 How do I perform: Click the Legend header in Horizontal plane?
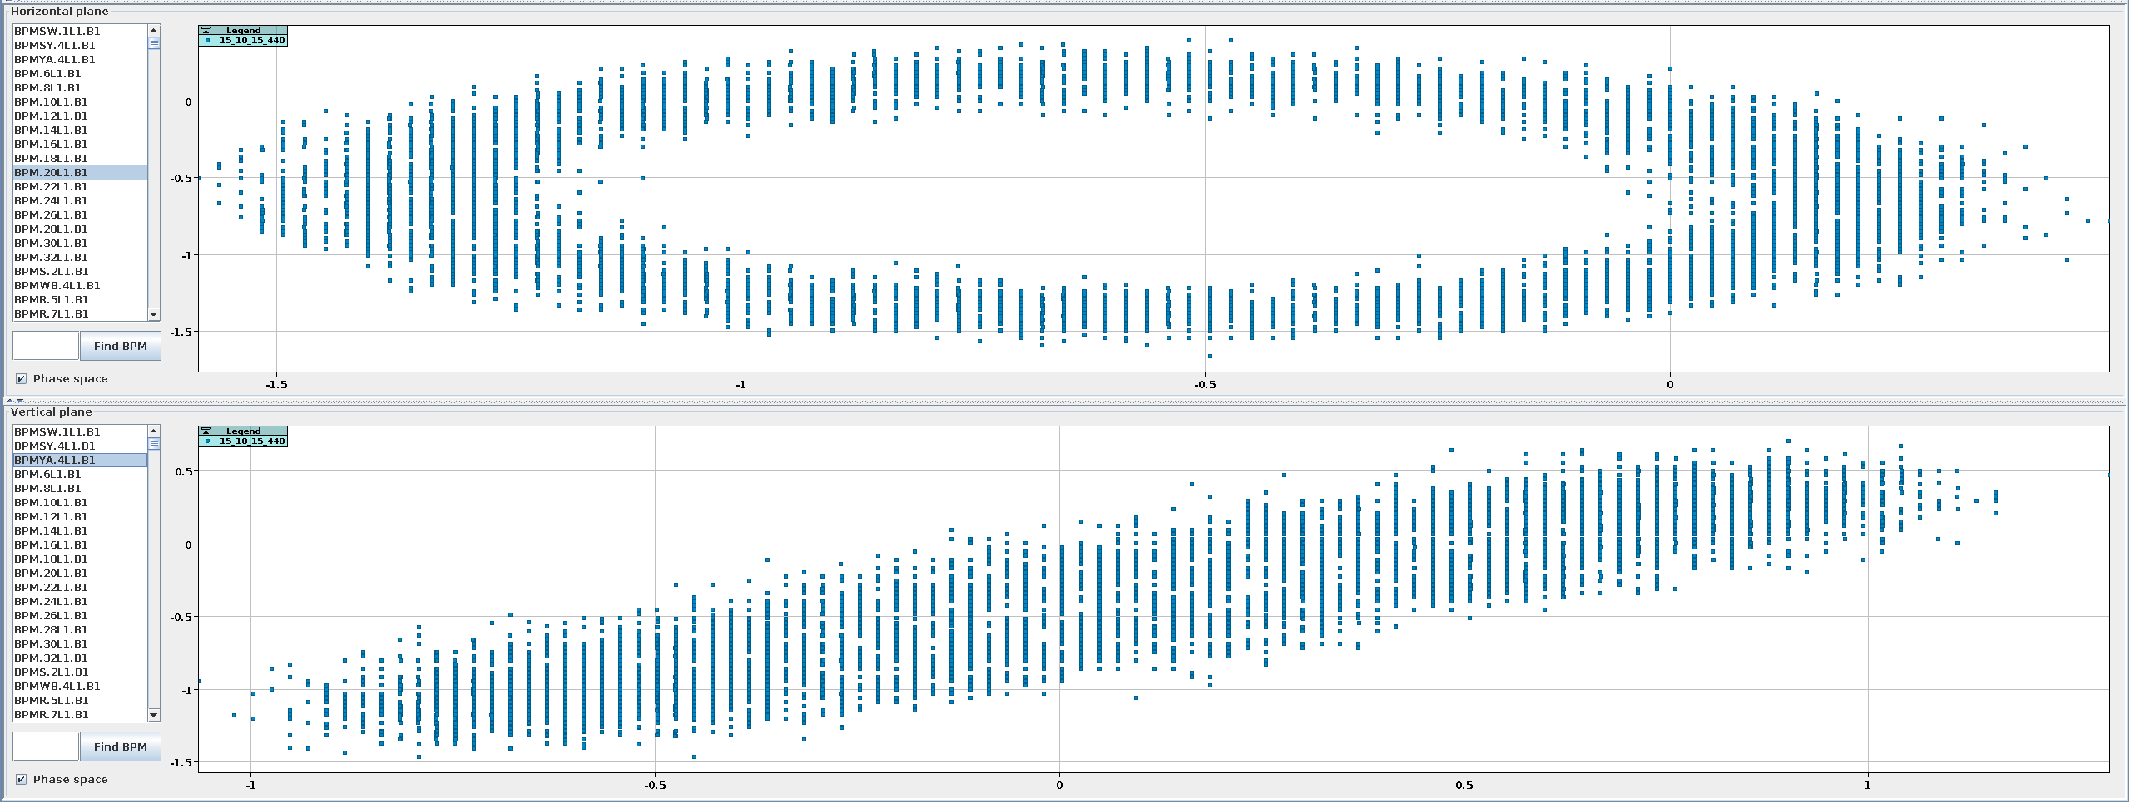pyautogui.click(x=243, y=30)
